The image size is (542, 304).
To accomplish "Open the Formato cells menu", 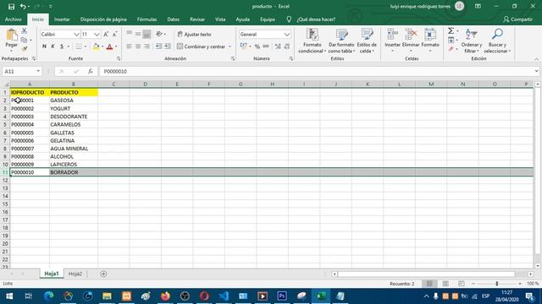I will [x=430, y=41].
